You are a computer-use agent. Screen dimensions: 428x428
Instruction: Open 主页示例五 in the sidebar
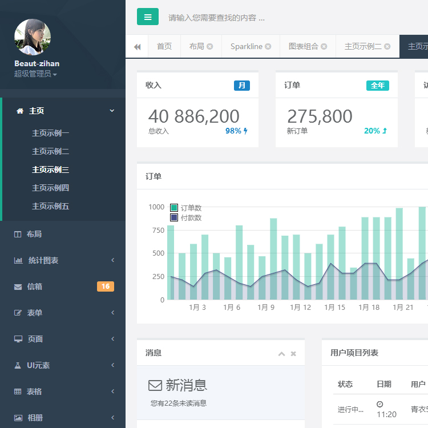pos(50,207)
